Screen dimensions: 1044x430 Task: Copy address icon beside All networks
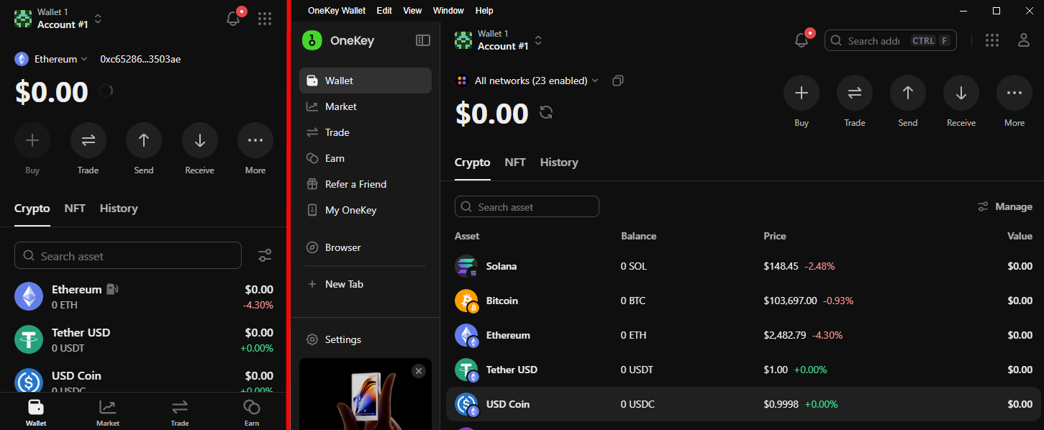click(x=617, y=81)
